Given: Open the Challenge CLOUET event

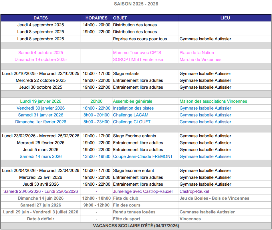Looking at the screenshot, I should click(132, 122).
